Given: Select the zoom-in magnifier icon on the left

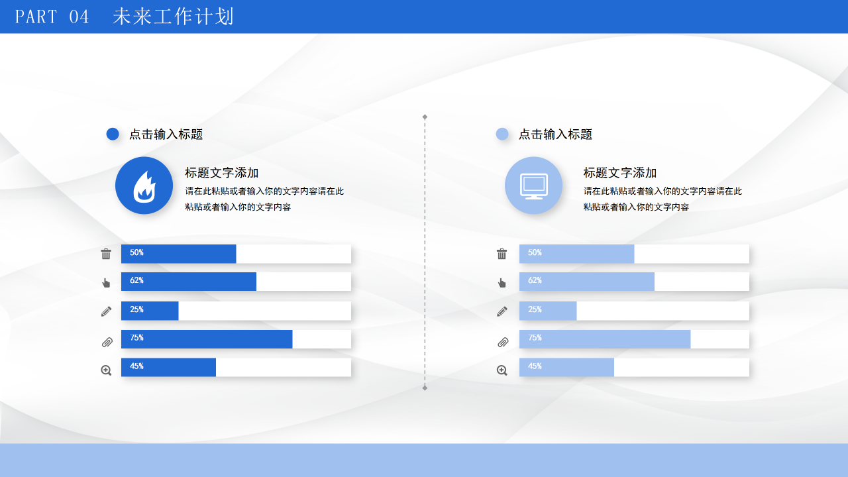Looking at the screenshot, I should 106,370.
